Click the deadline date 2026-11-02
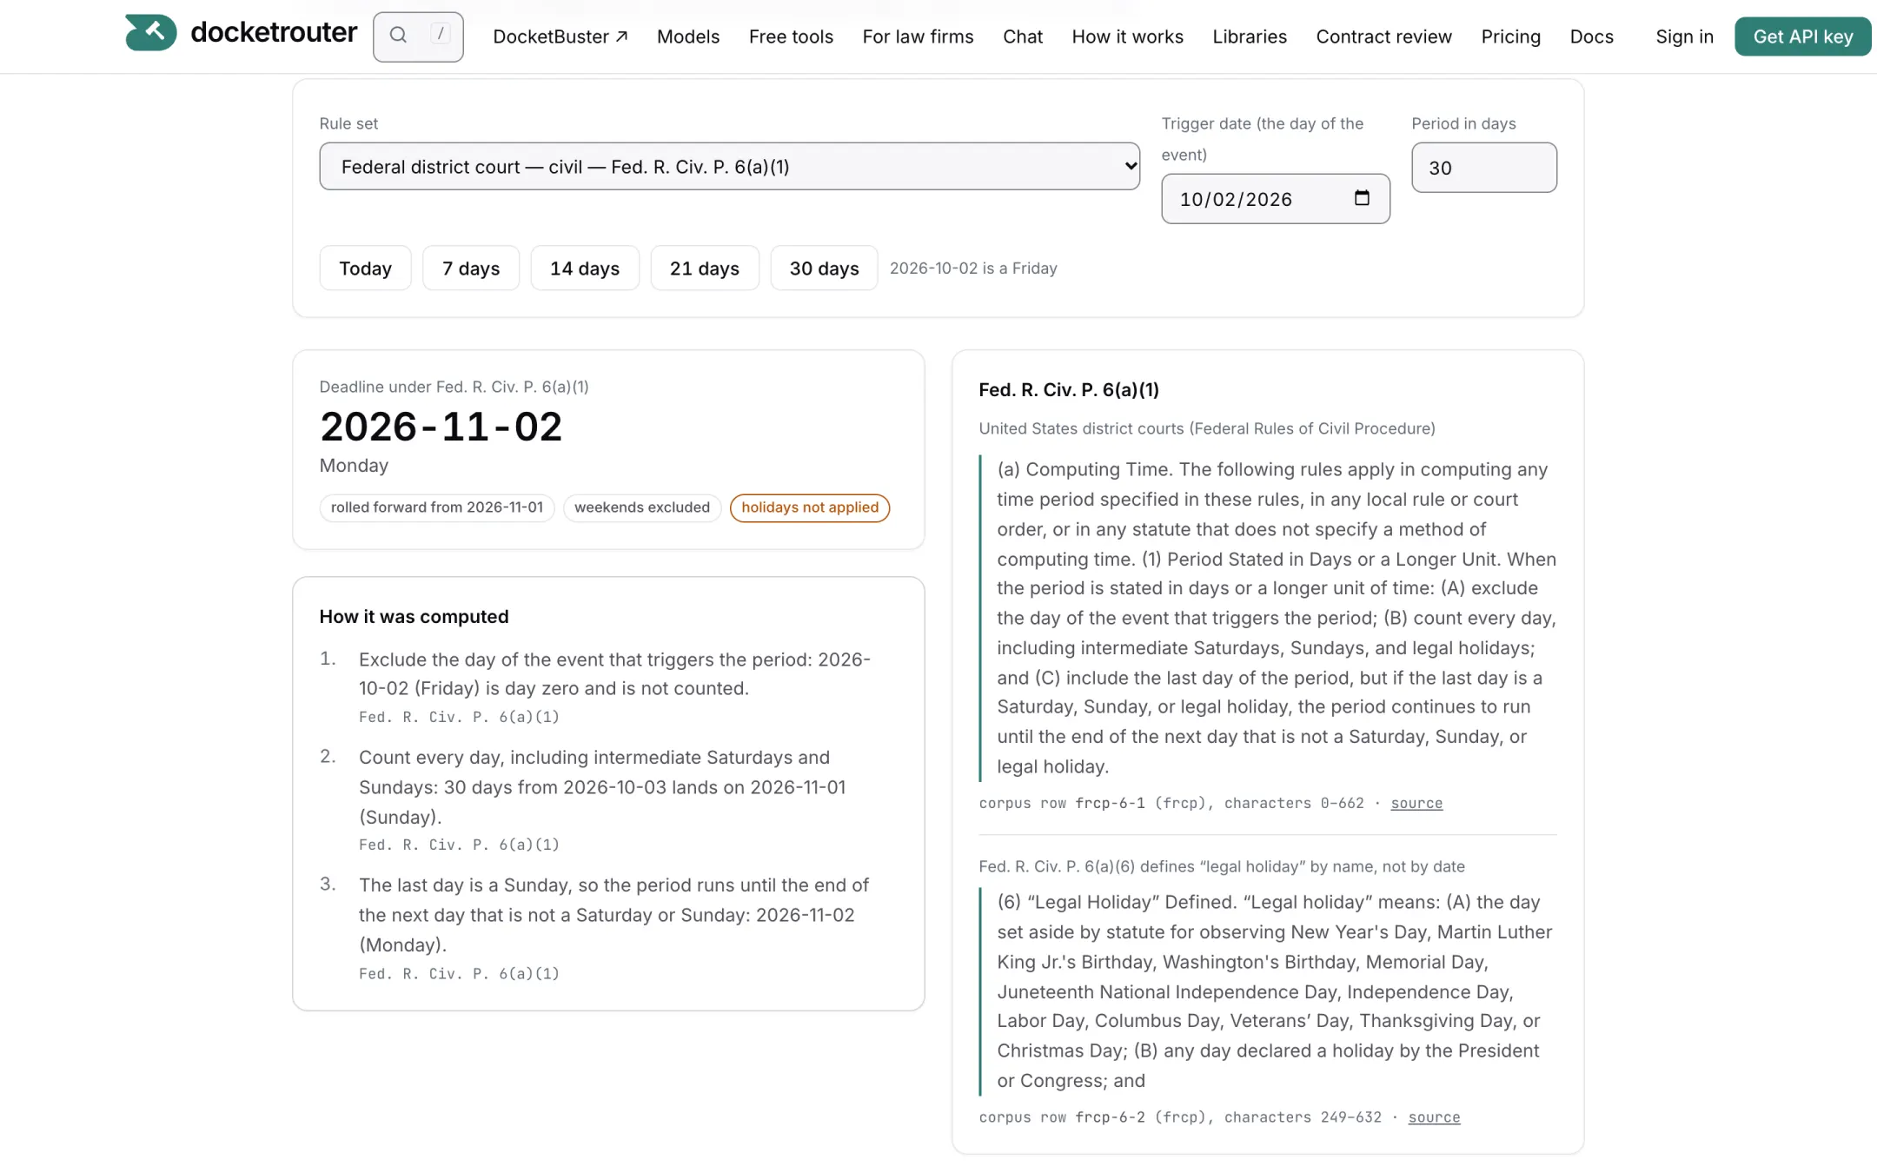Image resolution: width=1877 pixels, height=1173 pixels. click(x=441, y=427)
